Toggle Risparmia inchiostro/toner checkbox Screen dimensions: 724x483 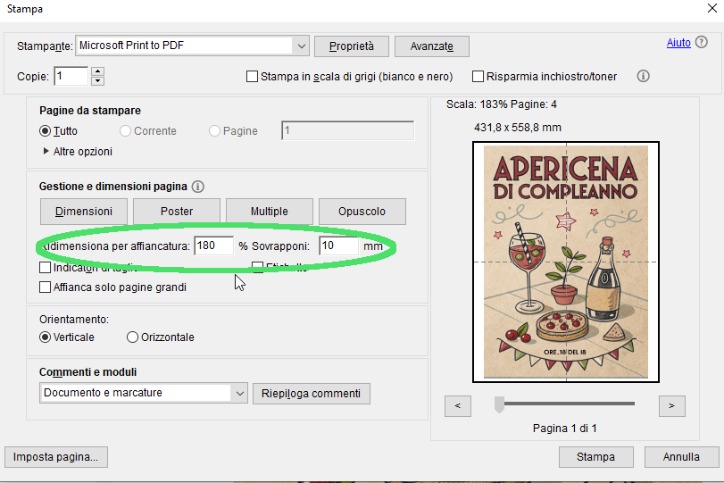(479, 77)
